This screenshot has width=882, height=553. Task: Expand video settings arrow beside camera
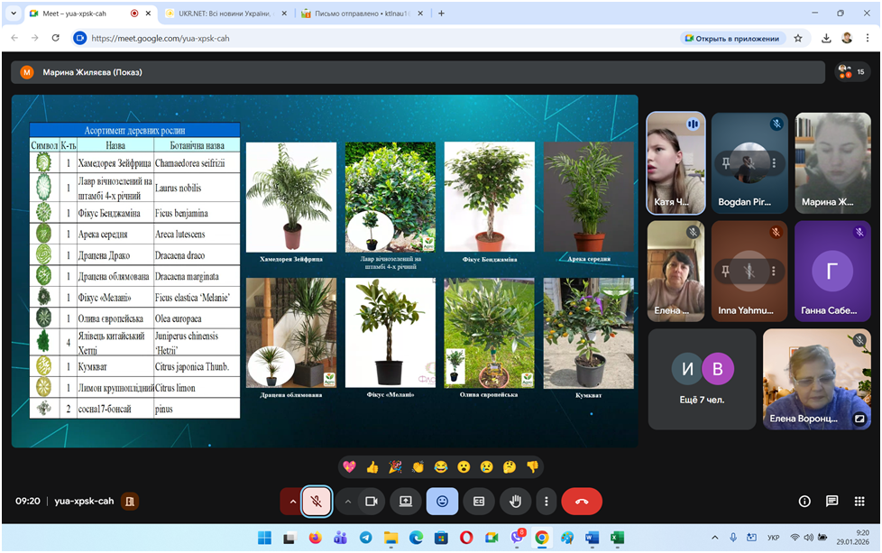pos(348,501)
